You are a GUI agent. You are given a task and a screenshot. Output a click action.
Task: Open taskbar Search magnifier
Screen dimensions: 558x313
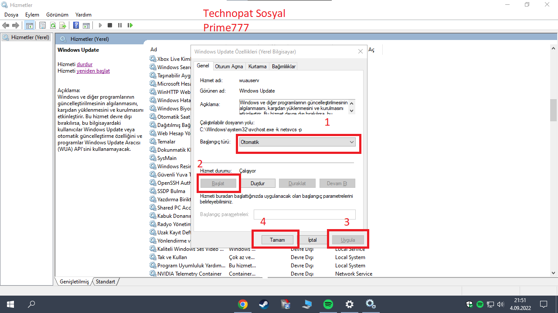pyautogui.click(x=31, y=304)
